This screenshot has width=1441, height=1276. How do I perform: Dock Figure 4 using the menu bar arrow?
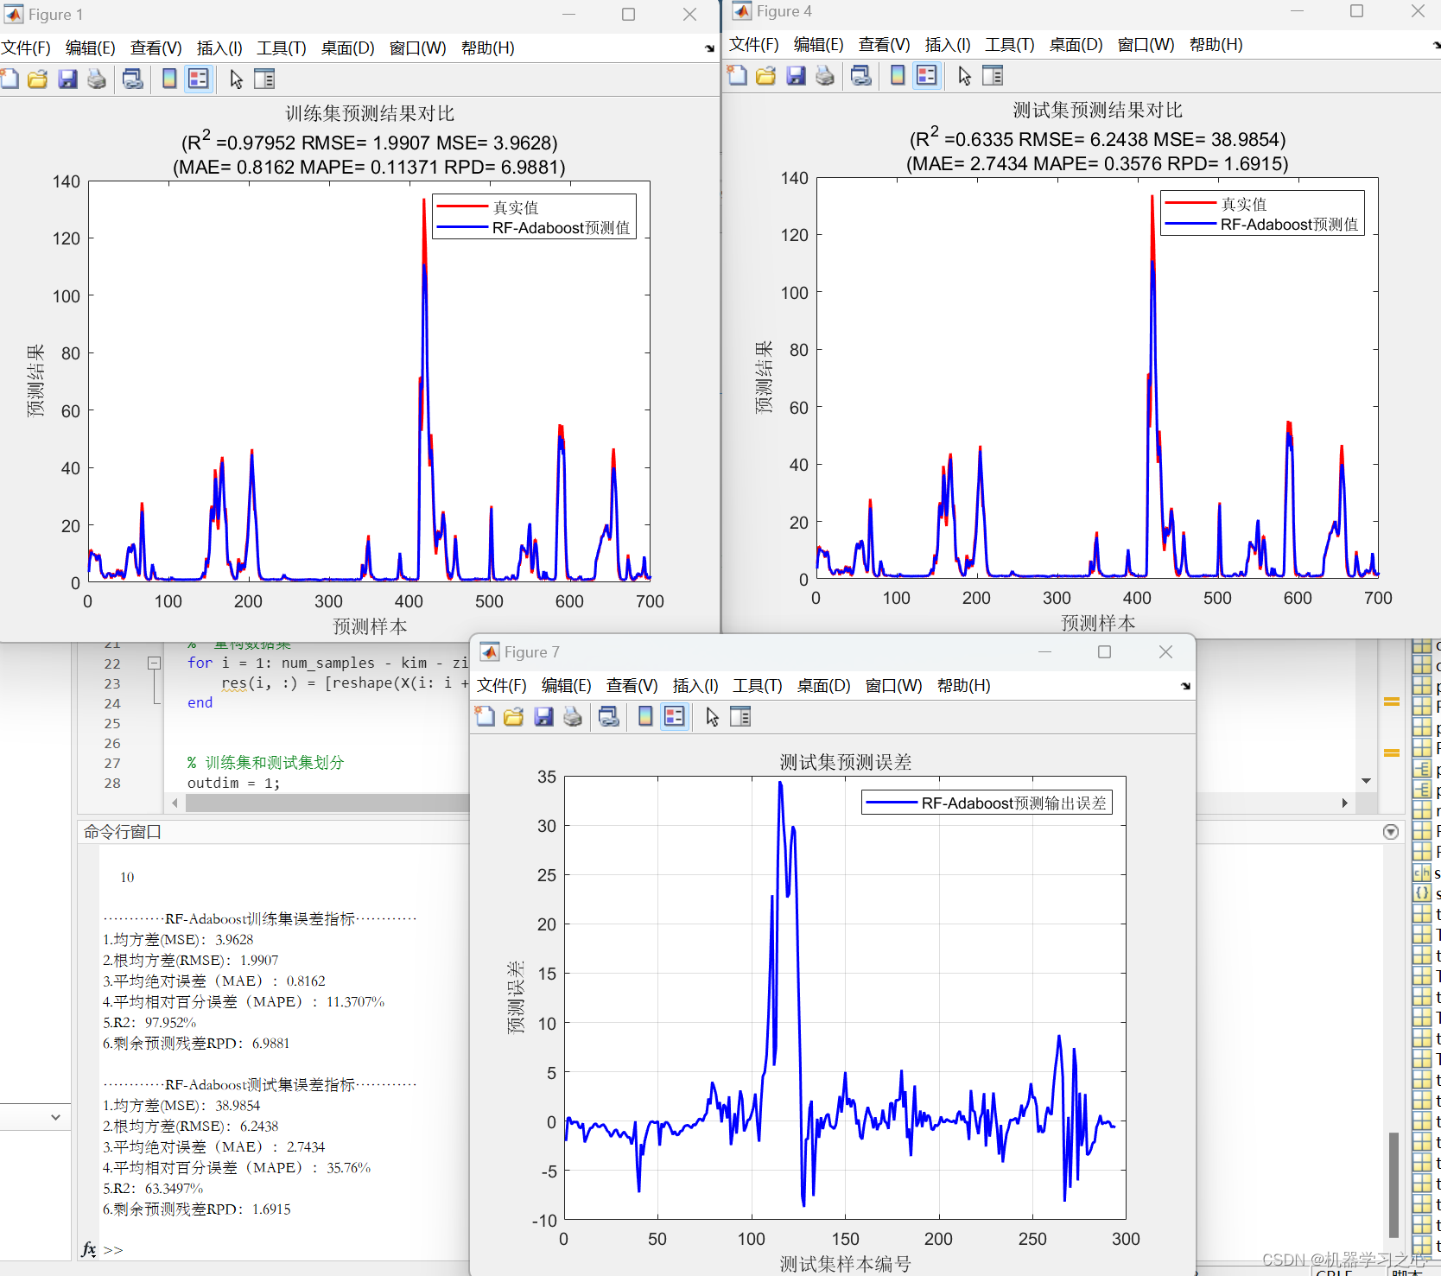tap(1437, 45)
